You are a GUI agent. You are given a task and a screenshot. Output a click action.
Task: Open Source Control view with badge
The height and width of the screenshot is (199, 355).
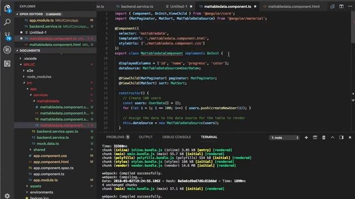click(x=7, y=36)
